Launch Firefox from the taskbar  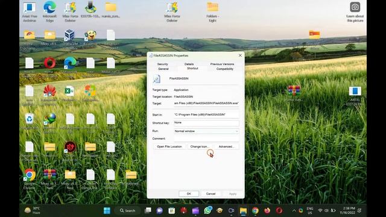point(267,210)
